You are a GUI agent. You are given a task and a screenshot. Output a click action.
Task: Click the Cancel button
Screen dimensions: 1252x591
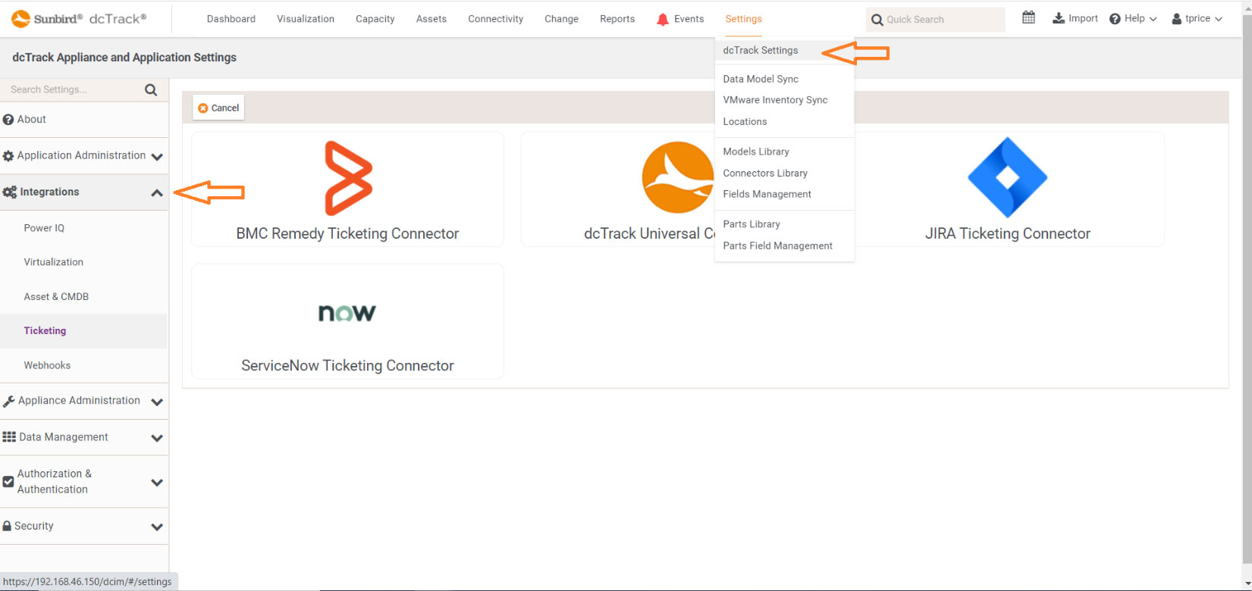tap(218, 108)
